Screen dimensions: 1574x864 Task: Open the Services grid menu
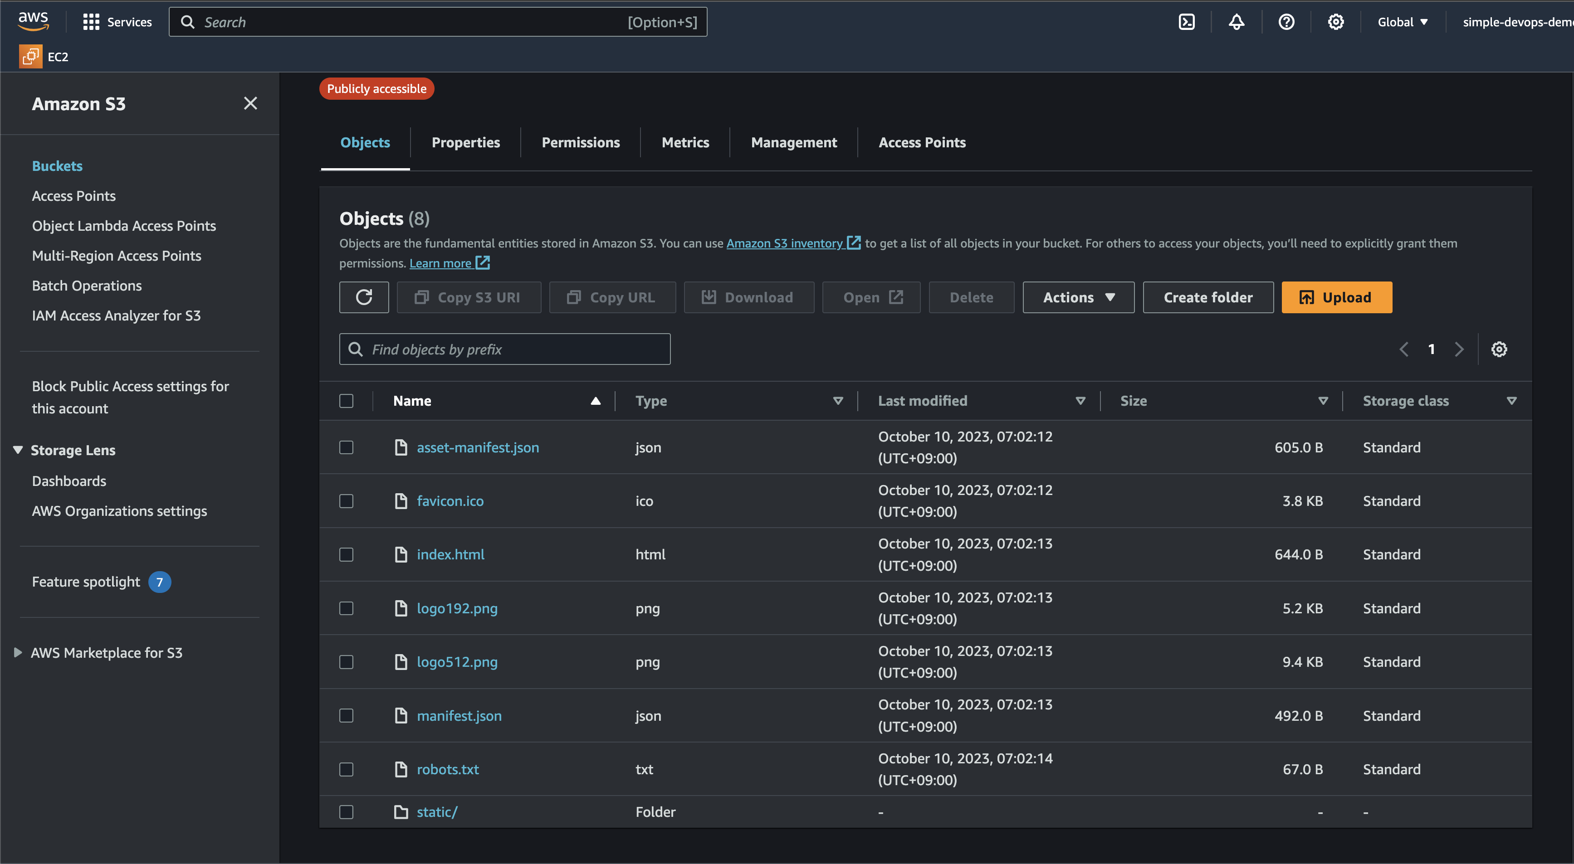pyautogui.click(x=91, y=22)
